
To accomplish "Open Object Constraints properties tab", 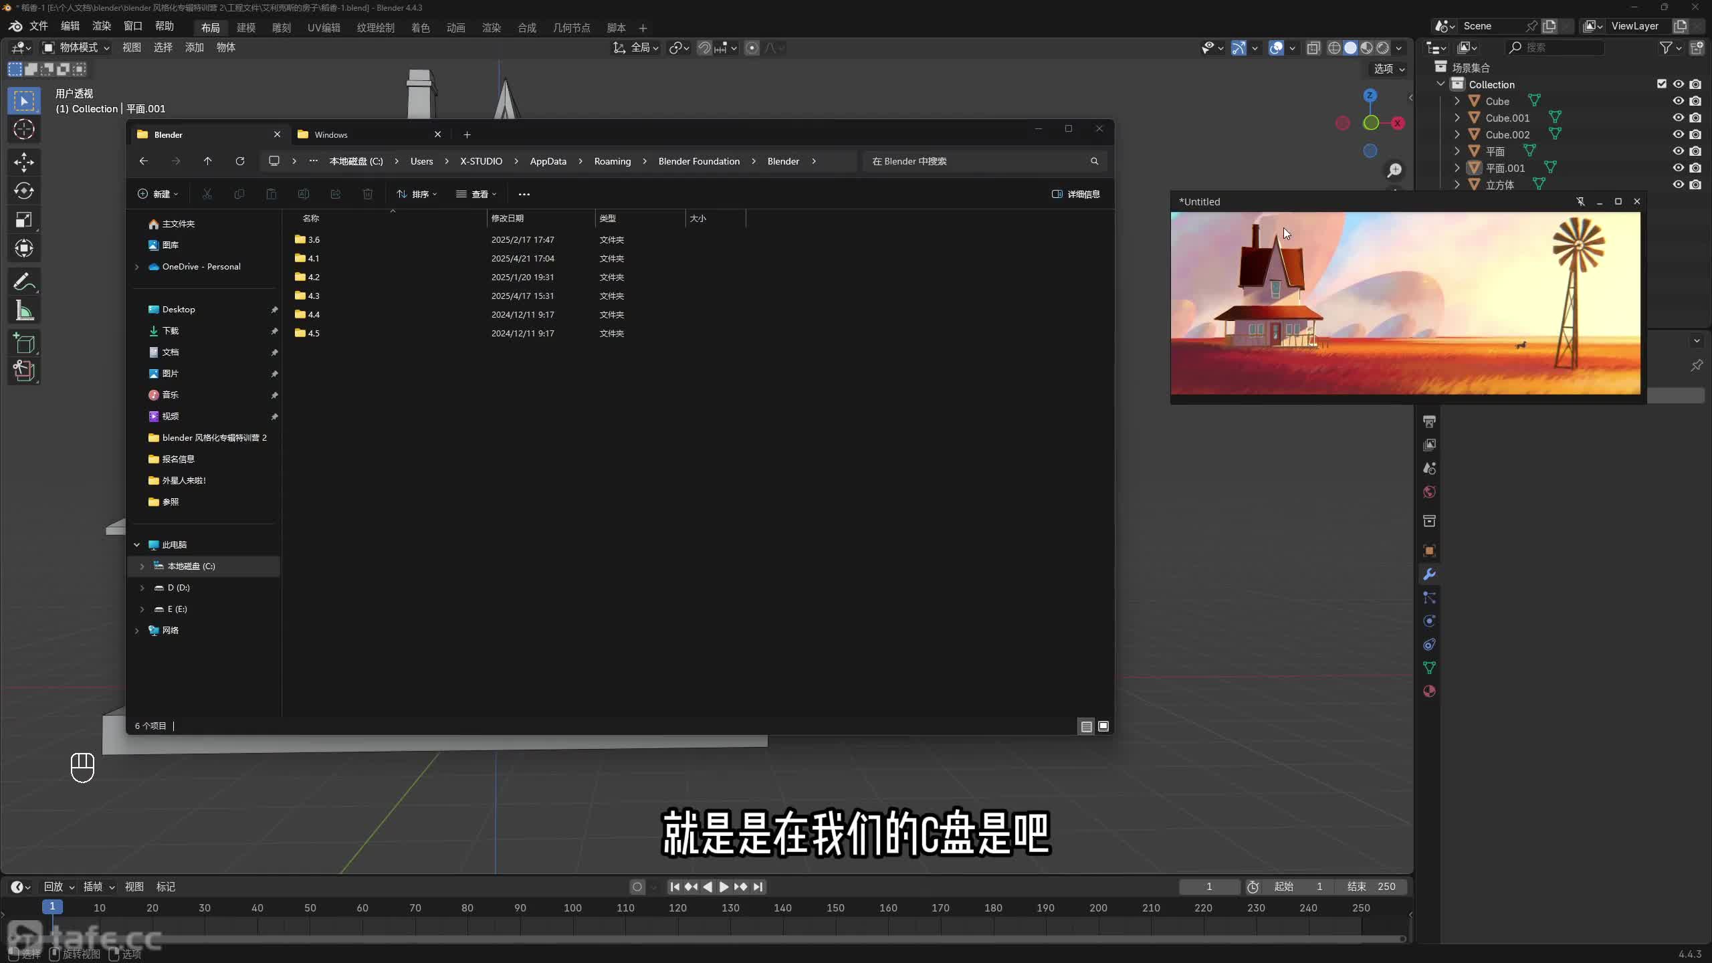I will [1429, 645].
